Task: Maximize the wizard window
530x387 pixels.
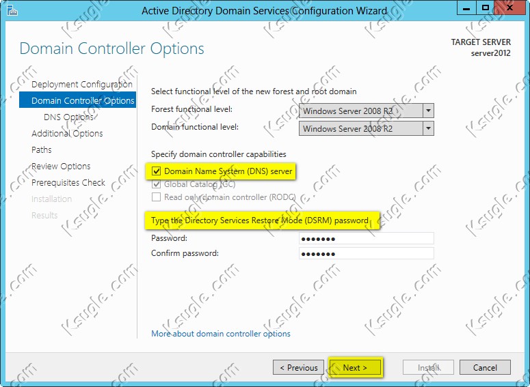Action: [486, 8]
